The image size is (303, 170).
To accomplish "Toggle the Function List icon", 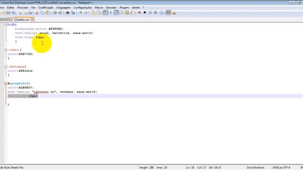I will point(132,13).
